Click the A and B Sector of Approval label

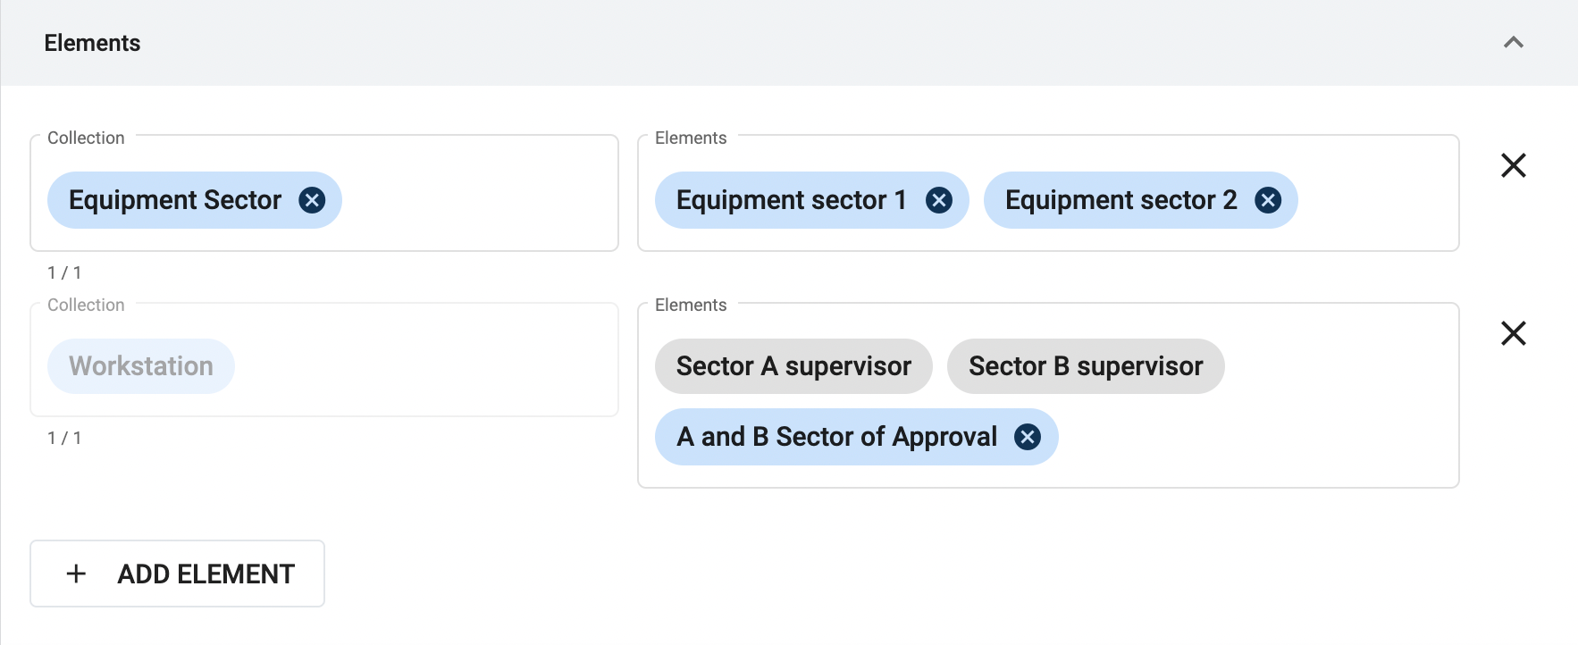click(x=837, y=437)
